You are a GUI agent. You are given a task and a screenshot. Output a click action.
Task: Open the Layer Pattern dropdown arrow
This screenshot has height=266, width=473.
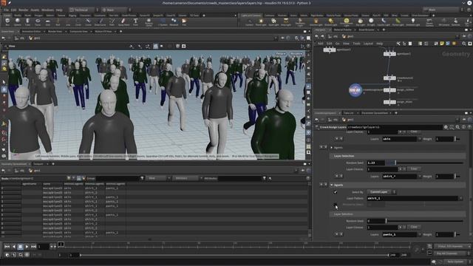click(x=460, y=199)
